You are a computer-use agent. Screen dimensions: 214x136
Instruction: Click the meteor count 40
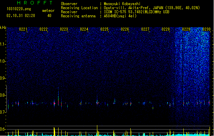[49, 16]
